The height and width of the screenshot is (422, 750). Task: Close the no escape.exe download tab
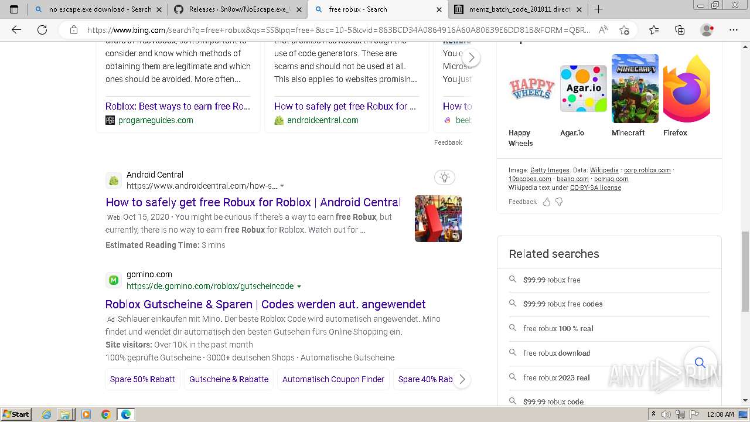click(x=159, y=9)
